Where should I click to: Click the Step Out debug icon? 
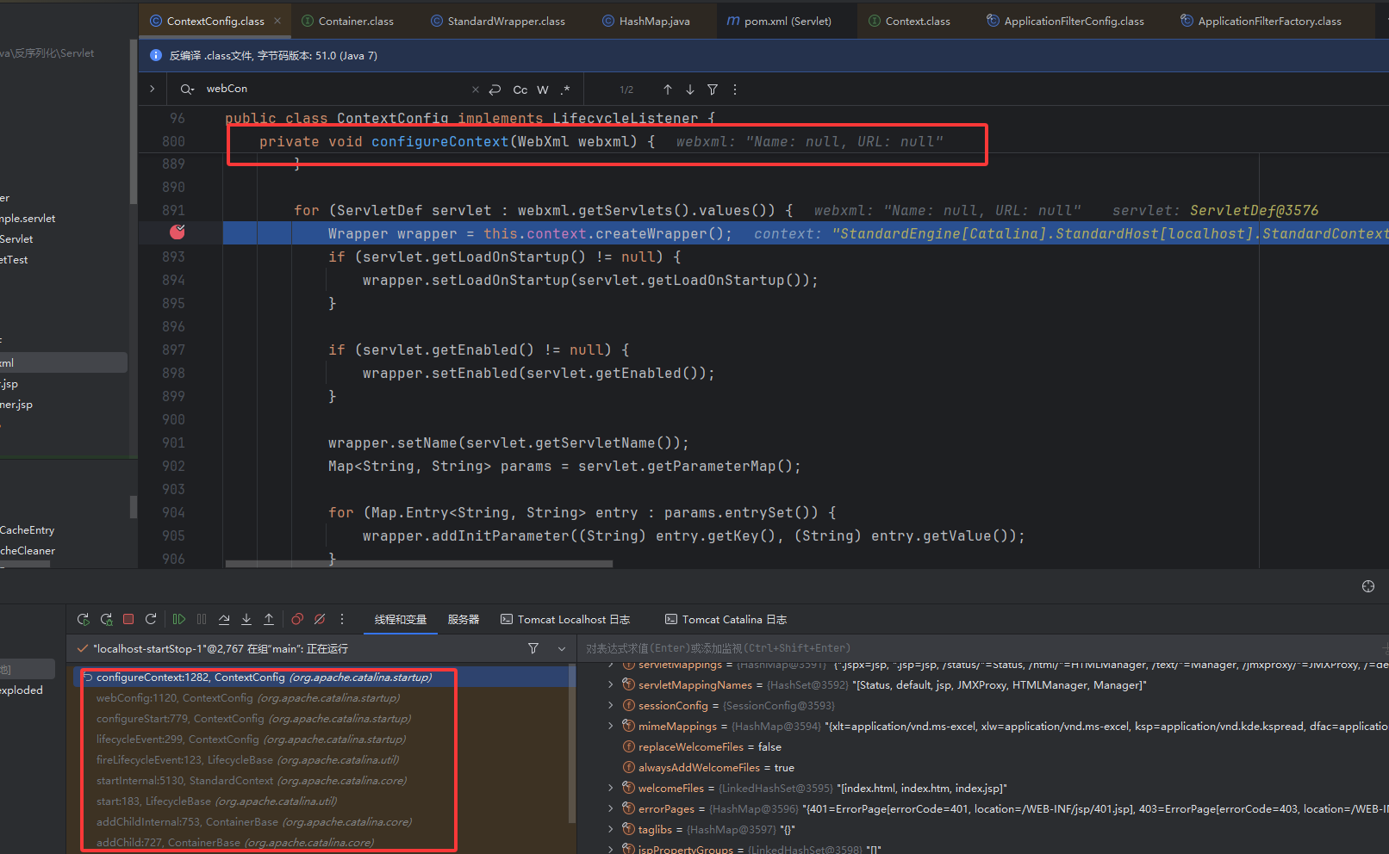coord(269,619)
